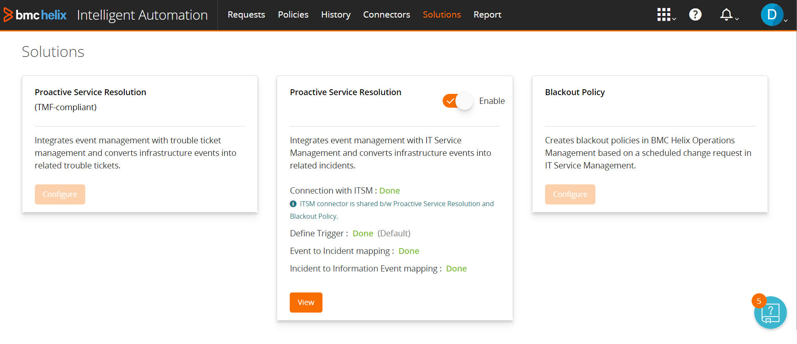Click the info icon beside ITSM connector note
The height and width of the screenshot is (344, 797).
293,204
